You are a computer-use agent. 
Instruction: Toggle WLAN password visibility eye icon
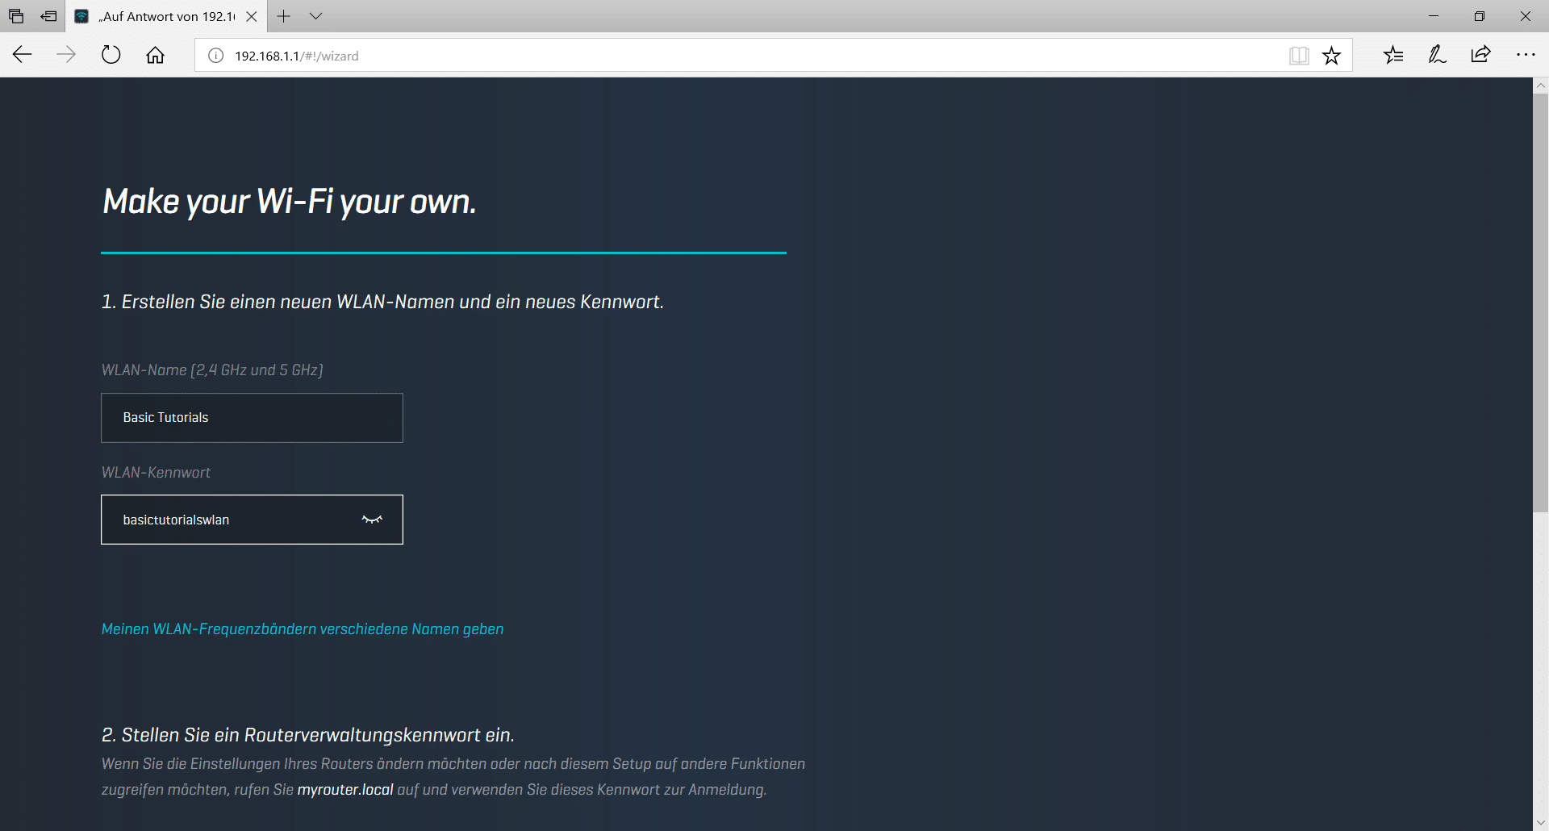coord(372,520)
